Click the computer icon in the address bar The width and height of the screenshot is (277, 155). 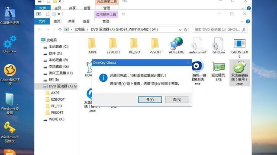coord(66,30)
